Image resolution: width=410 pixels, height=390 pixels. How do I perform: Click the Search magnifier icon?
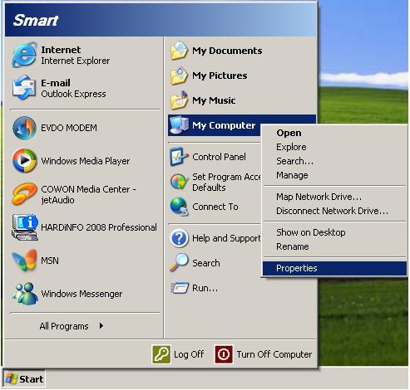click(179, 262)
